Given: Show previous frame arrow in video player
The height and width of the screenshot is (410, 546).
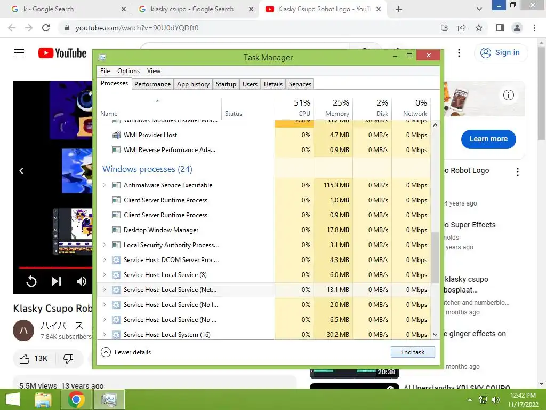Looking at the screenshot, I should (x=21, y=171).
